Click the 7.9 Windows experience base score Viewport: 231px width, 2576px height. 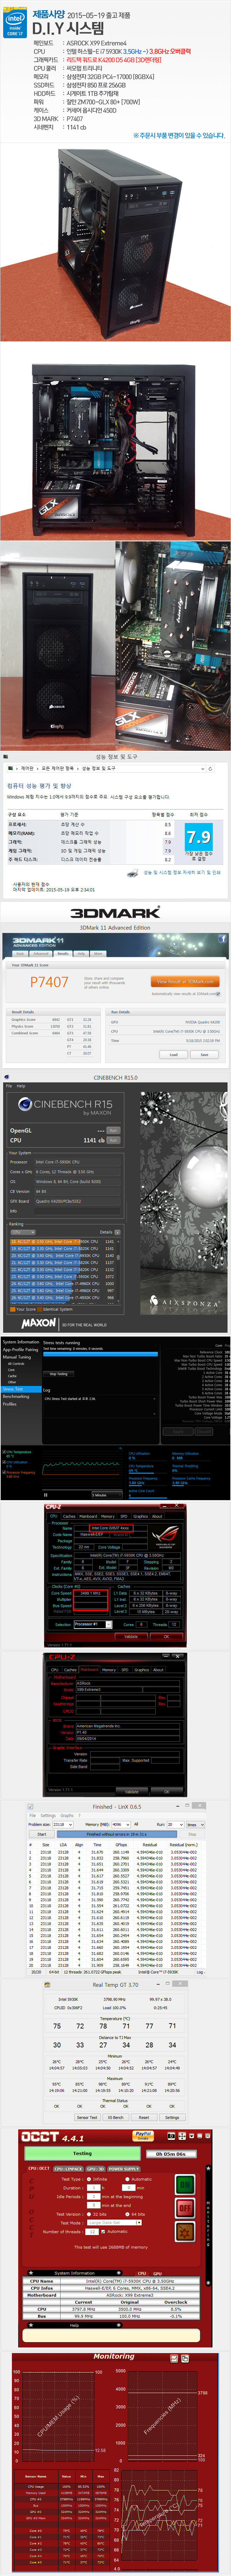(x=199, y=837)
